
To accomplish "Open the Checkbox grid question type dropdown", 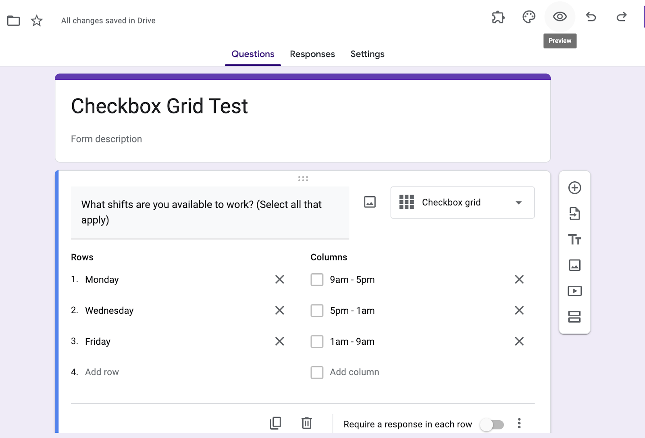I will click(462, 203).
